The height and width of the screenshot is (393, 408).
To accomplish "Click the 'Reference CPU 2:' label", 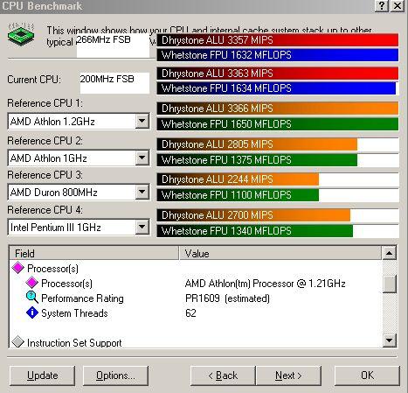I will (x=45, y=141).
